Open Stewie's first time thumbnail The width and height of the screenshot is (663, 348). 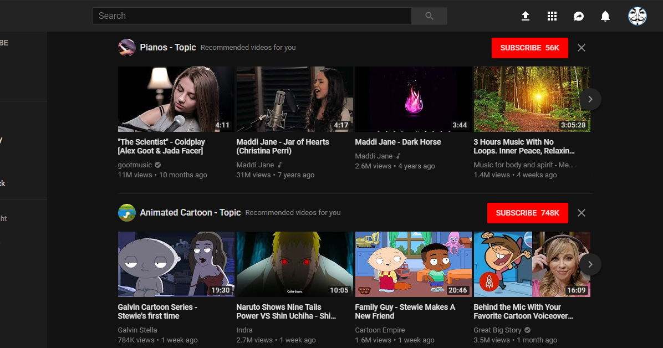click(176, 264)
